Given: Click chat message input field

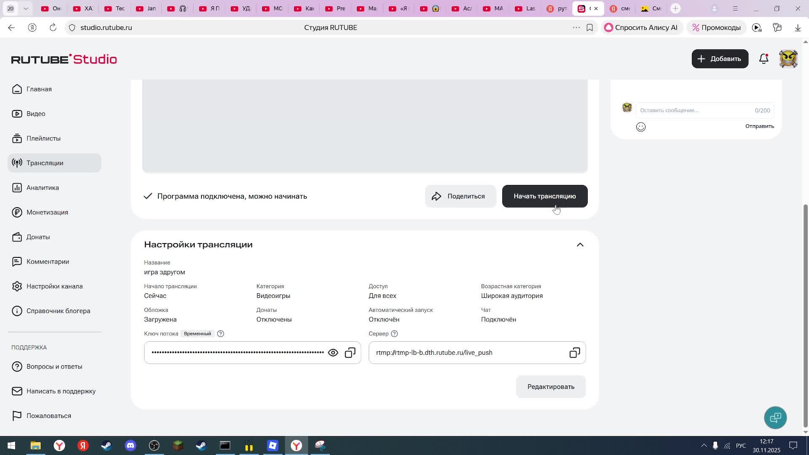Looking at the screenshot, I should point(695,110).
